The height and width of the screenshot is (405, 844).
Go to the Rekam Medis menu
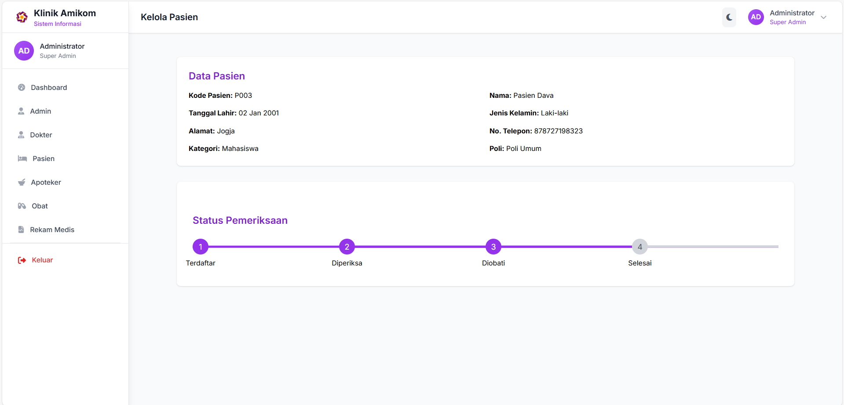click(52, 229)
